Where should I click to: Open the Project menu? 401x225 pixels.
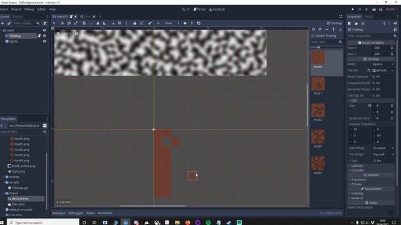point(16,9)
